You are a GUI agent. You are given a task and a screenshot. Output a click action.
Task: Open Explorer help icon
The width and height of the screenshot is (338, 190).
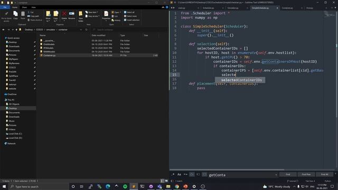167,7
